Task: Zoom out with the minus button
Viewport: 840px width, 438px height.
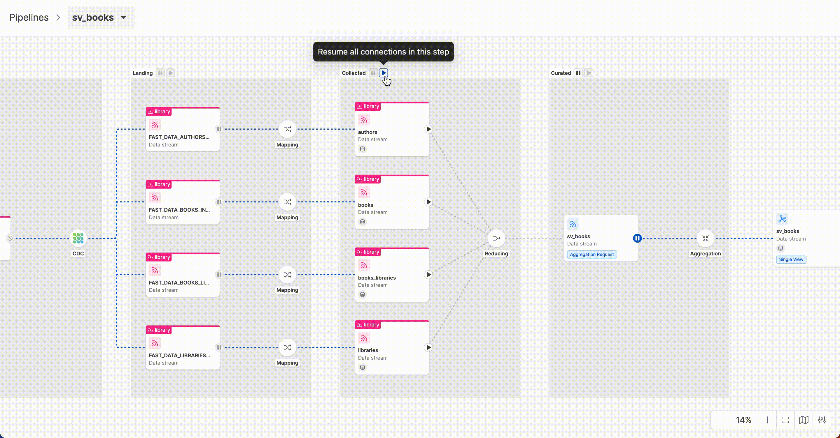Action: point(720,420)
